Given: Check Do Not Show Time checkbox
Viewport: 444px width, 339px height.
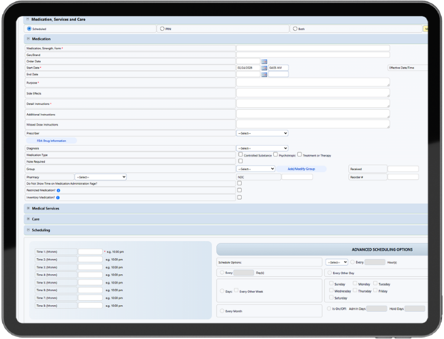Looking at the screenshot, I should [239, 183].
